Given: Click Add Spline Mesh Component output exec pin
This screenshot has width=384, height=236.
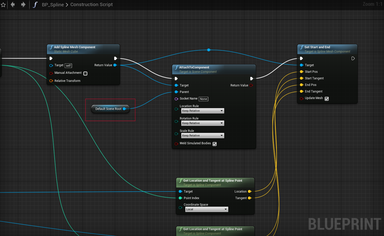Looking at the screenshot, I should (115, 58).
